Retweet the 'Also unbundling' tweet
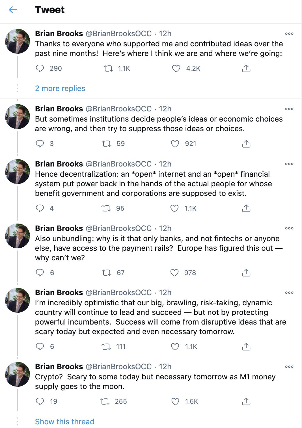Viewport: 302px width, 428px height. [x=107, y=273]
